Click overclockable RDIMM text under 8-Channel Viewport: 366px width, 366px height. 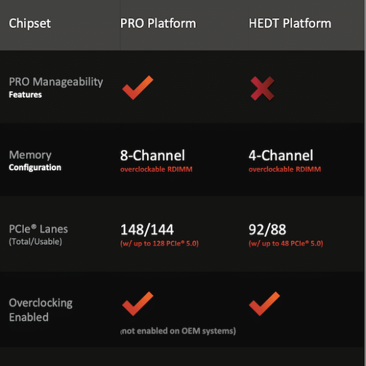pyautogui.click(x=156, y=169)
